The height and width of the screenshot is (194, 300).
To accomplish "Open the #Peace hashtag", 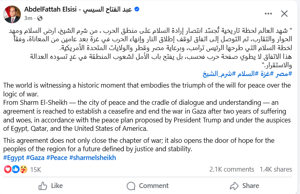I will pos(56,158).
